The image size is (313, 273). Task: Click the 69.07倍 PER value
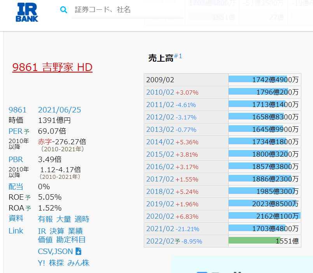(52, 131)
